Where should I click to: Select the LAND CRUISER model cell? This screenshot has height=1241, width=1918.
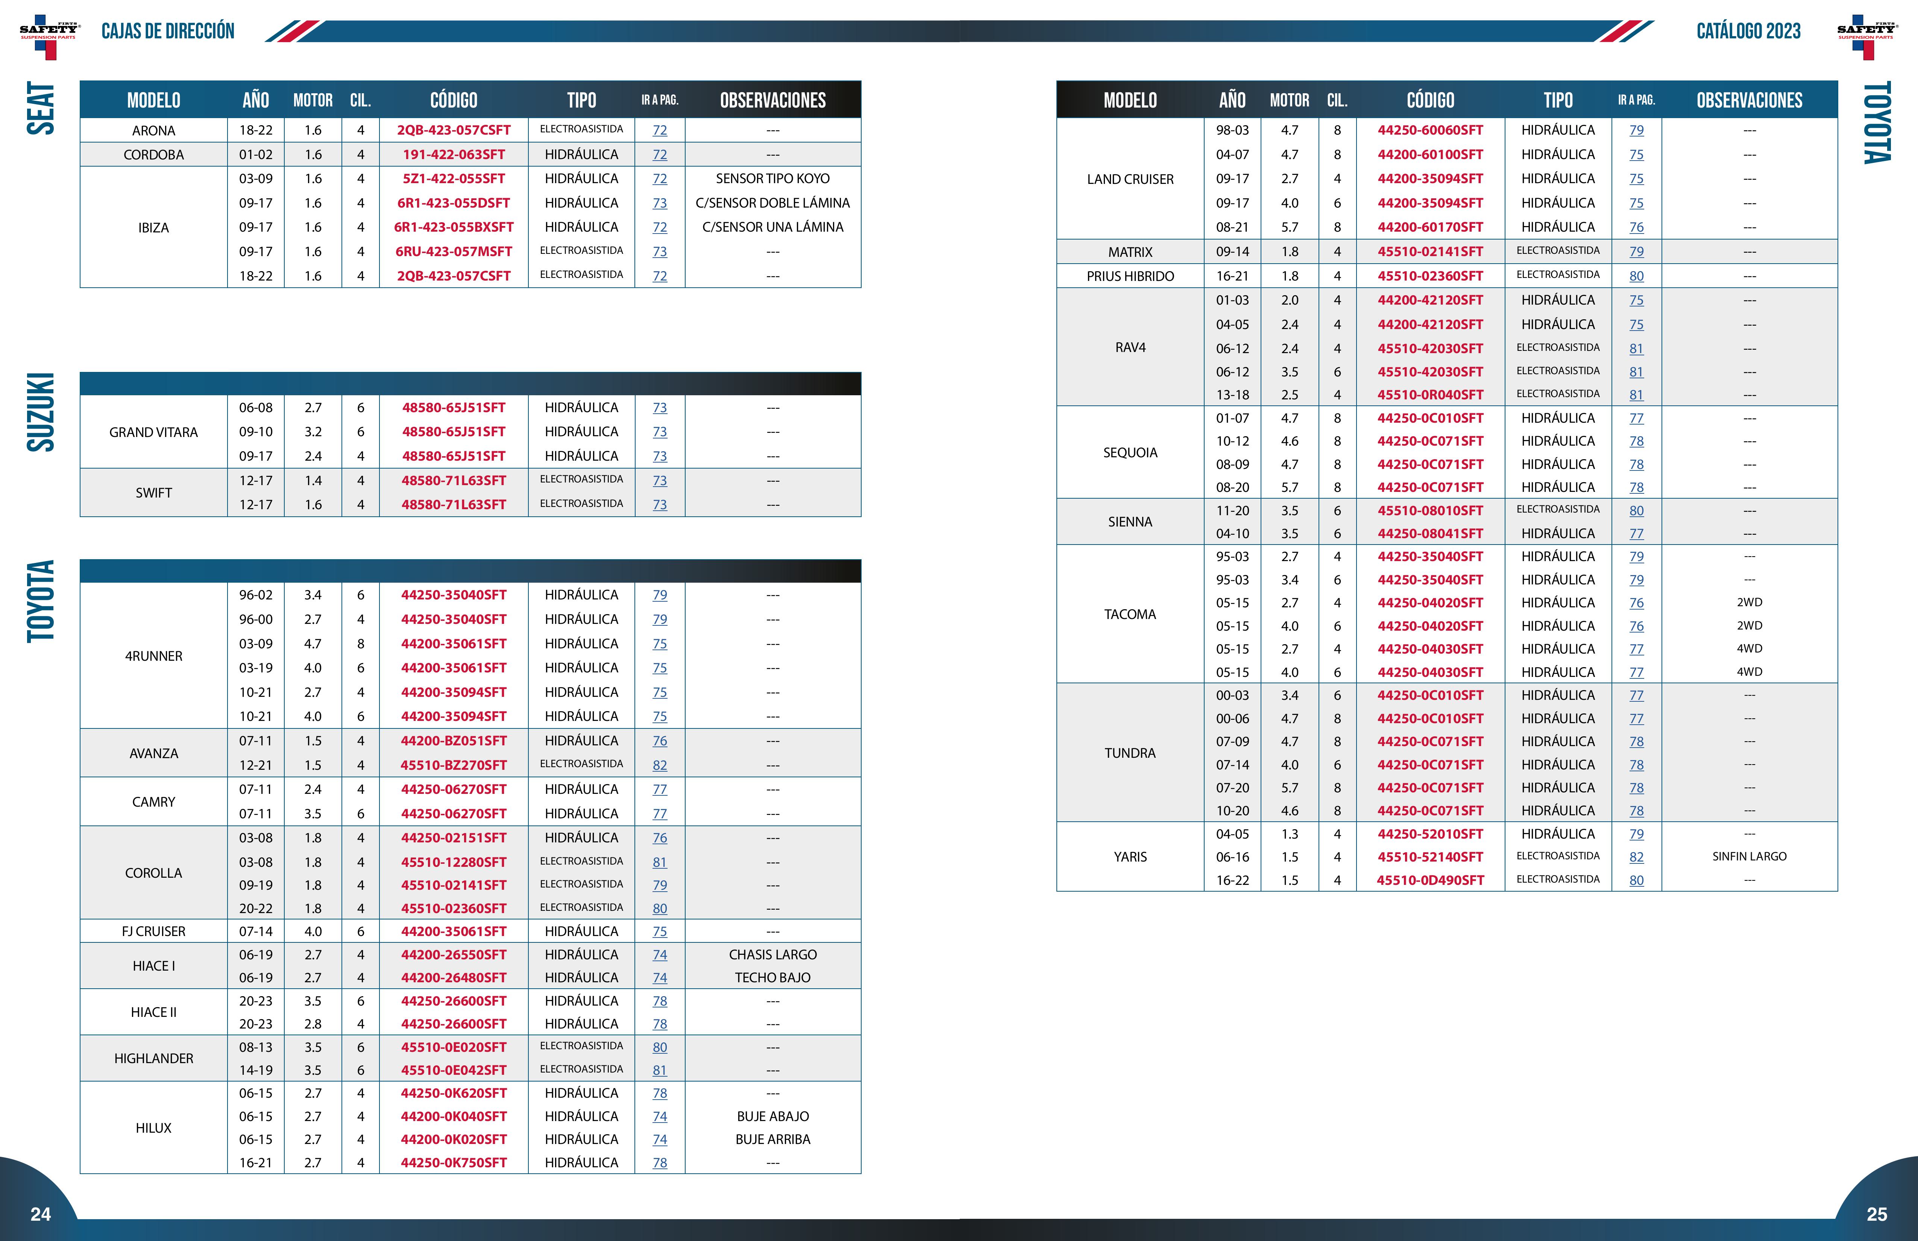(x=1130, y=179)
